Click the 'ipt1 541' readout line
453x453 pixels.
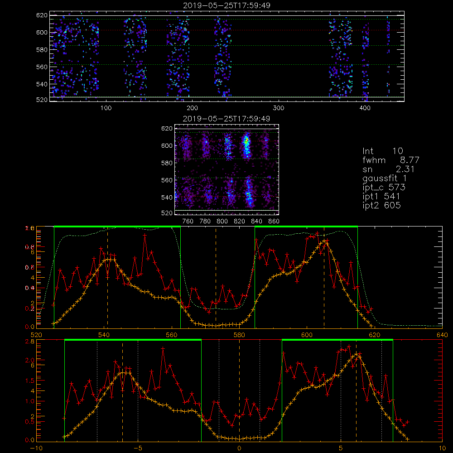tap(381, 197)
